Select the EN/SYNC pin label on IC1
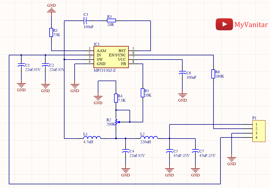 coord(117,55)
